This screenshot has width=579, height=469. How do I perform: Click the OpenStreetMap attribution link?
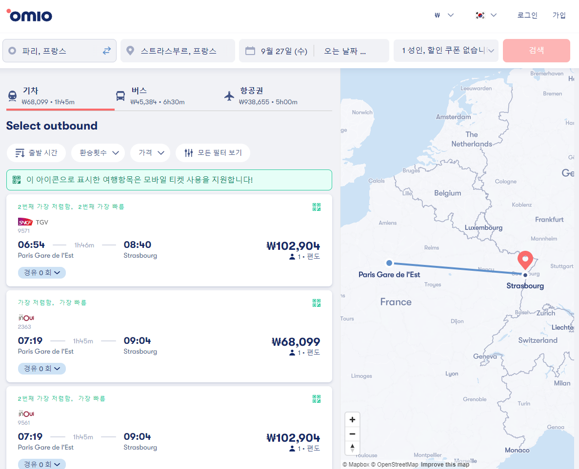[395, 464]
